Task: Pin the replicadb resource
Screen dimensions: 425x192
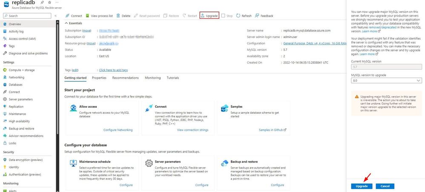Action: click(x=42, y=2)
